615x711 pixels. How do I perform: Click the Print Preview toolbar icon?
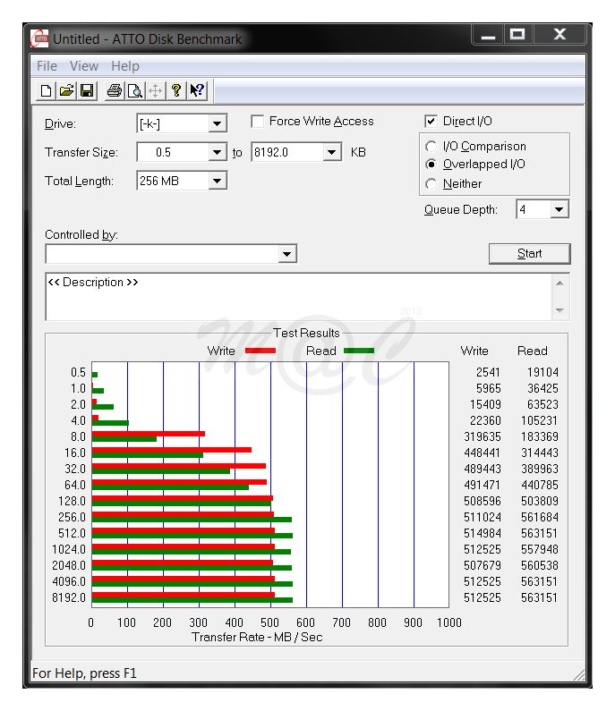pos(135,90)
